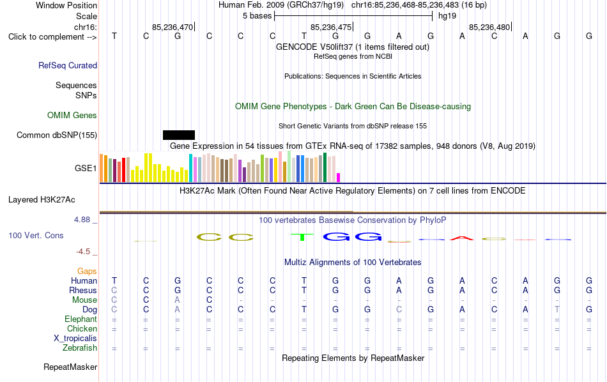Select the Dog species label
The height and width of the screenshot is (382, 607).
pos(90,310)
